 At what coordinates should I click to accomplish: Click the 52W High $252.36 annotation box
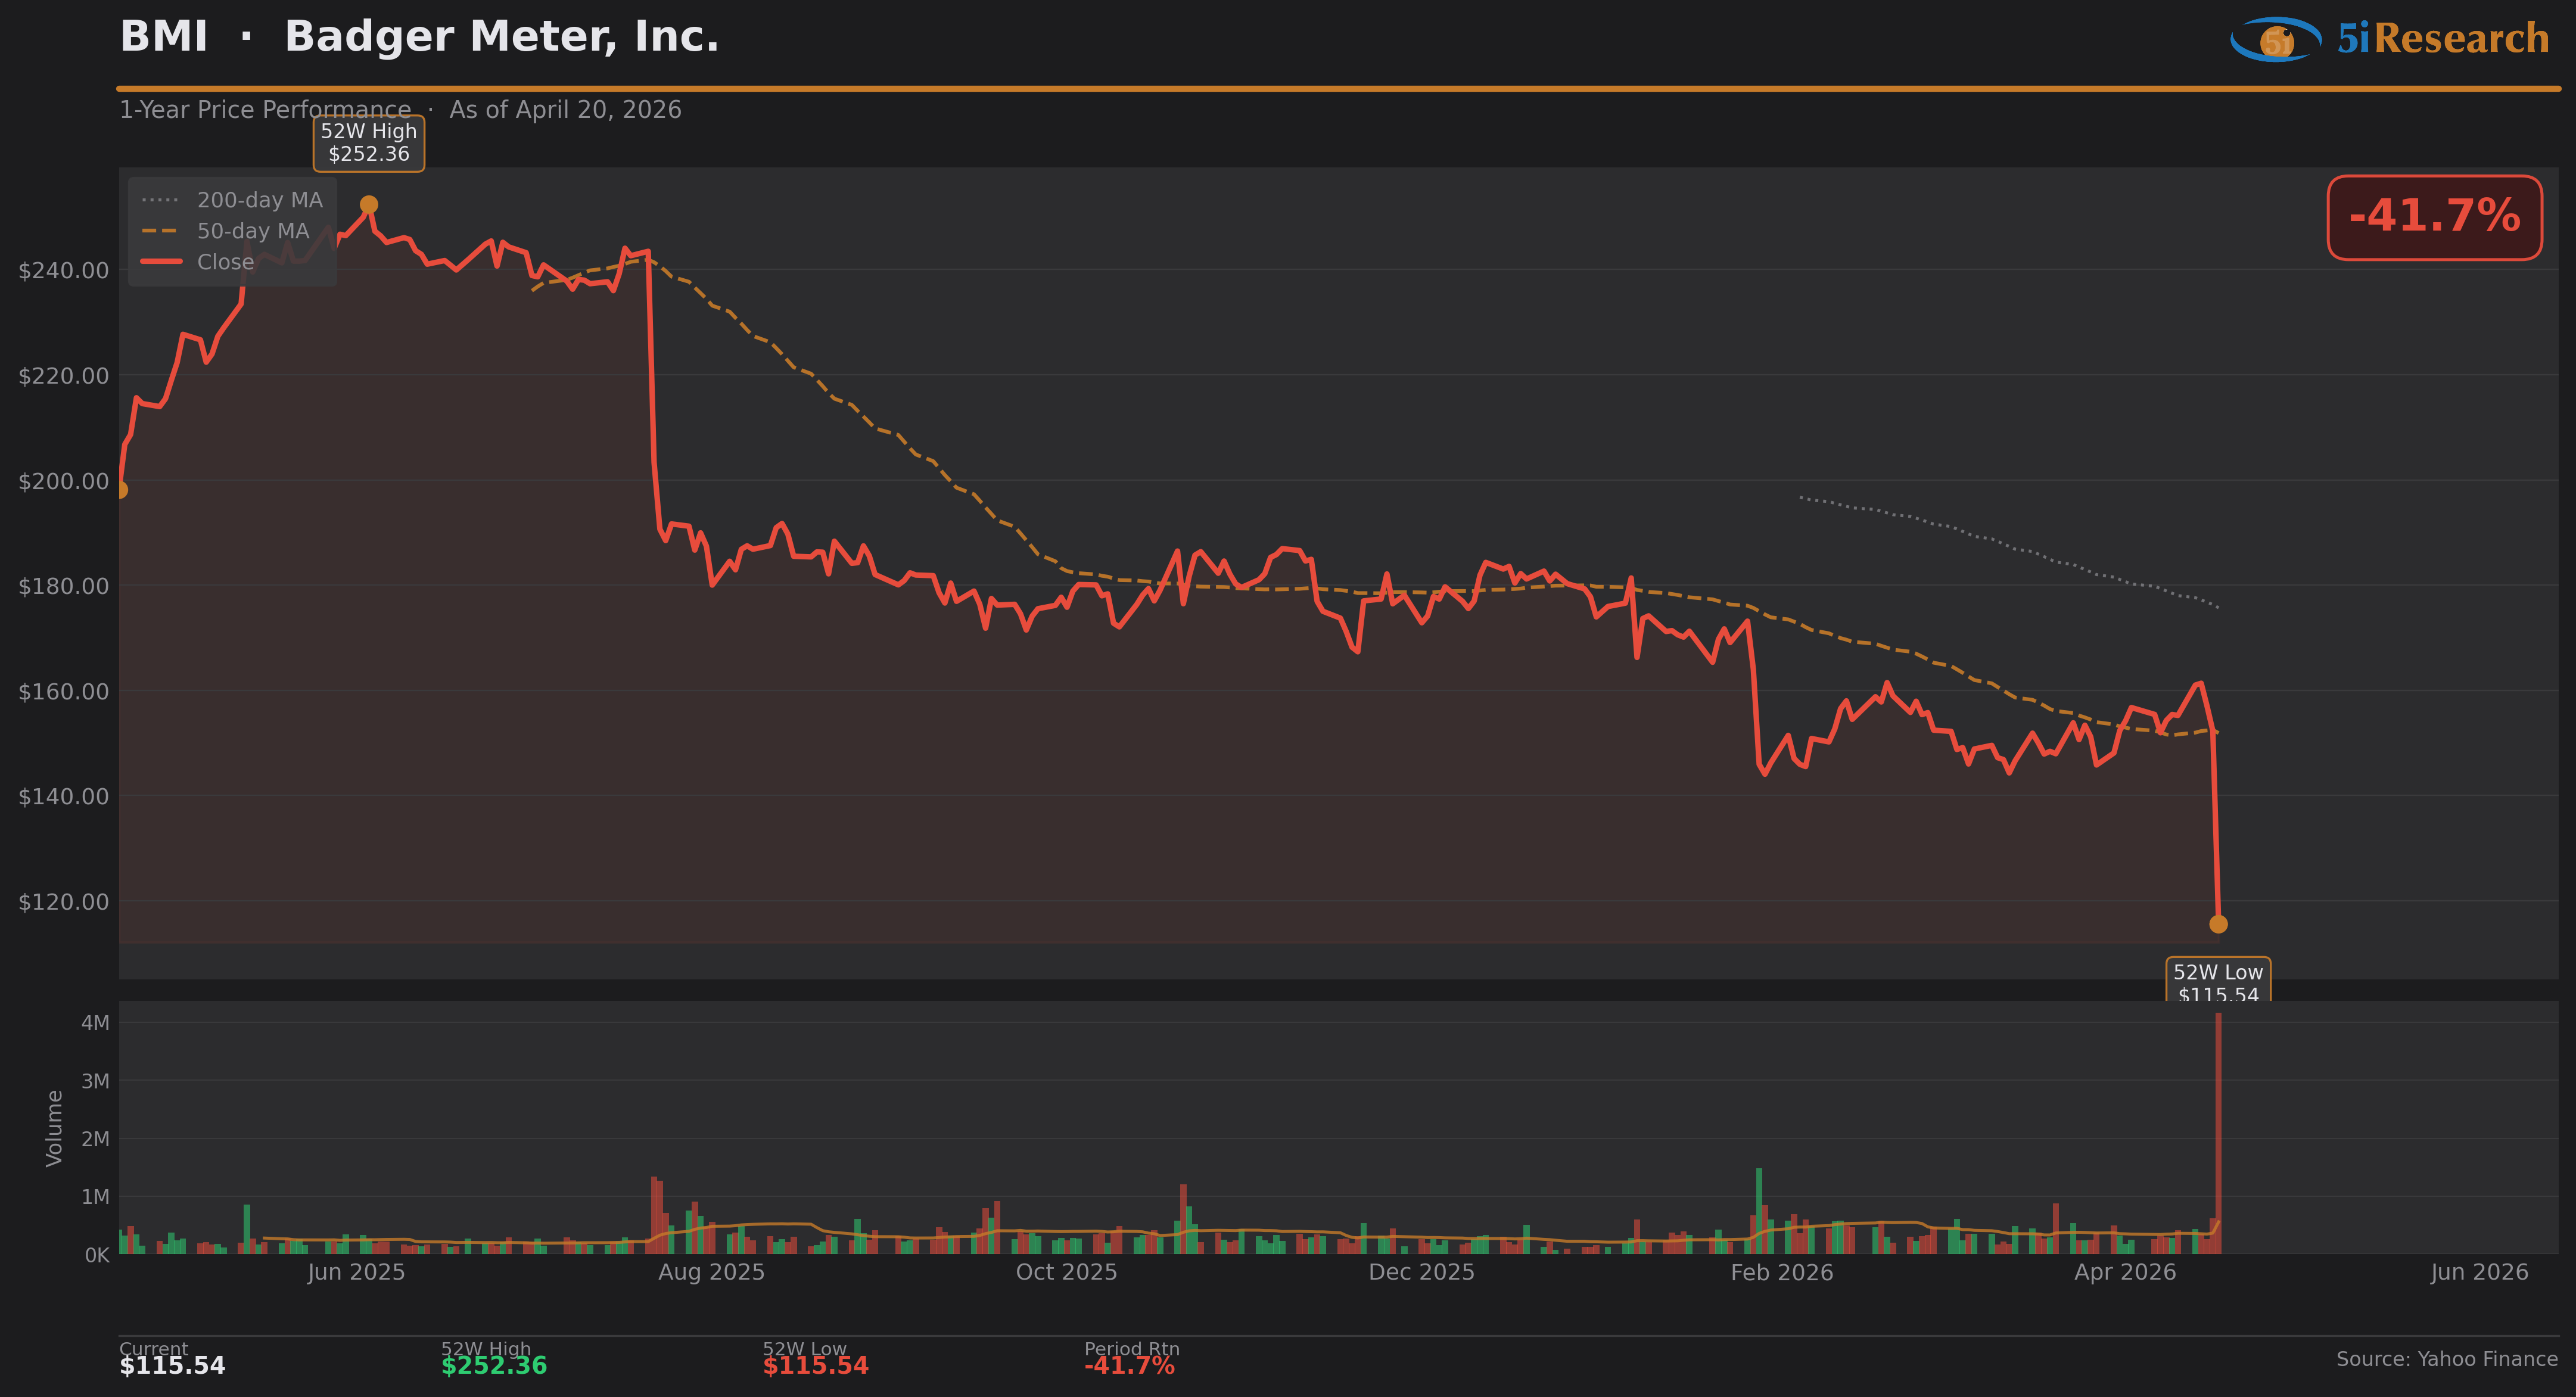pyautogui.click(x=369, y=143)
